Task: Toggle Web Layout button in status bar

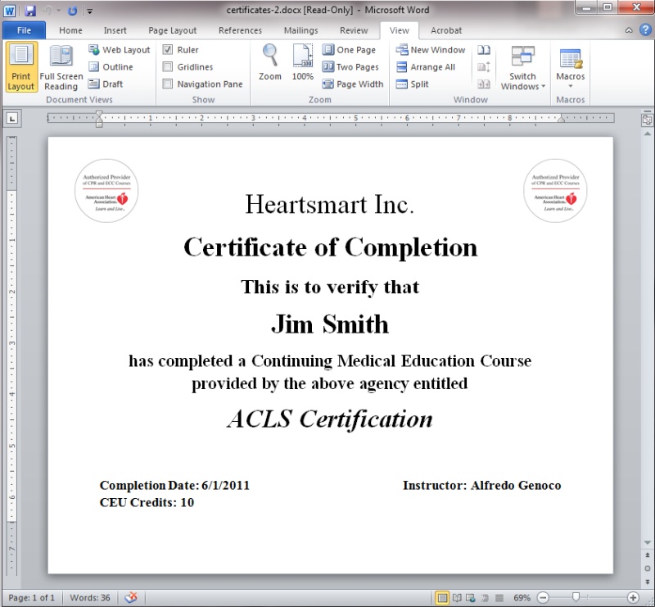Action: 471,598
